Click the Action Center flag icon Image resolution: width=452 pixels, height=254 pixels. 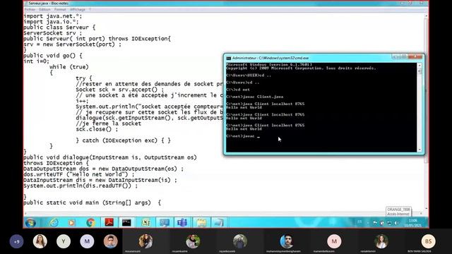point(375,223)
